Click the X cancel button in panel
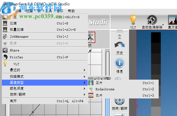The width and height of the screenshot is (177, 116). pos(102,78)
